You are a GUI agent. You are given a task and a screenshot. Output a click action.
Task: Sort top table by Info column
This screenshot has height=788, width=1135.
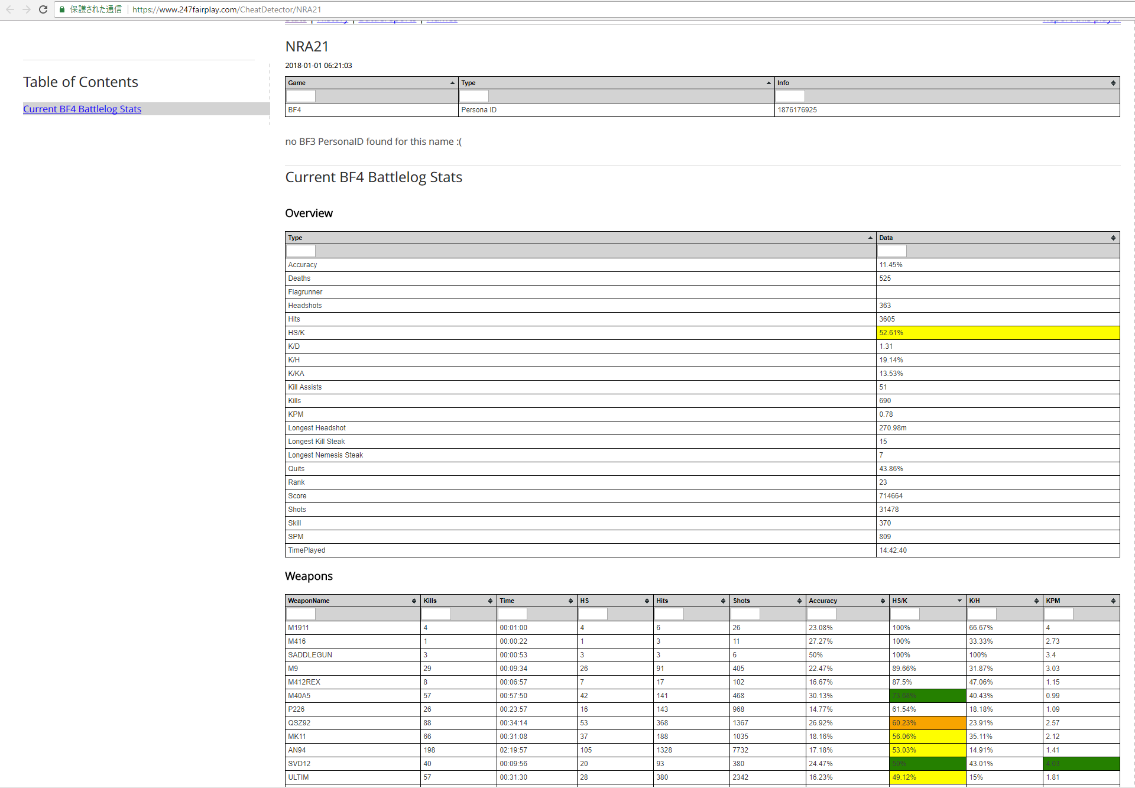(x=946, y=83)
